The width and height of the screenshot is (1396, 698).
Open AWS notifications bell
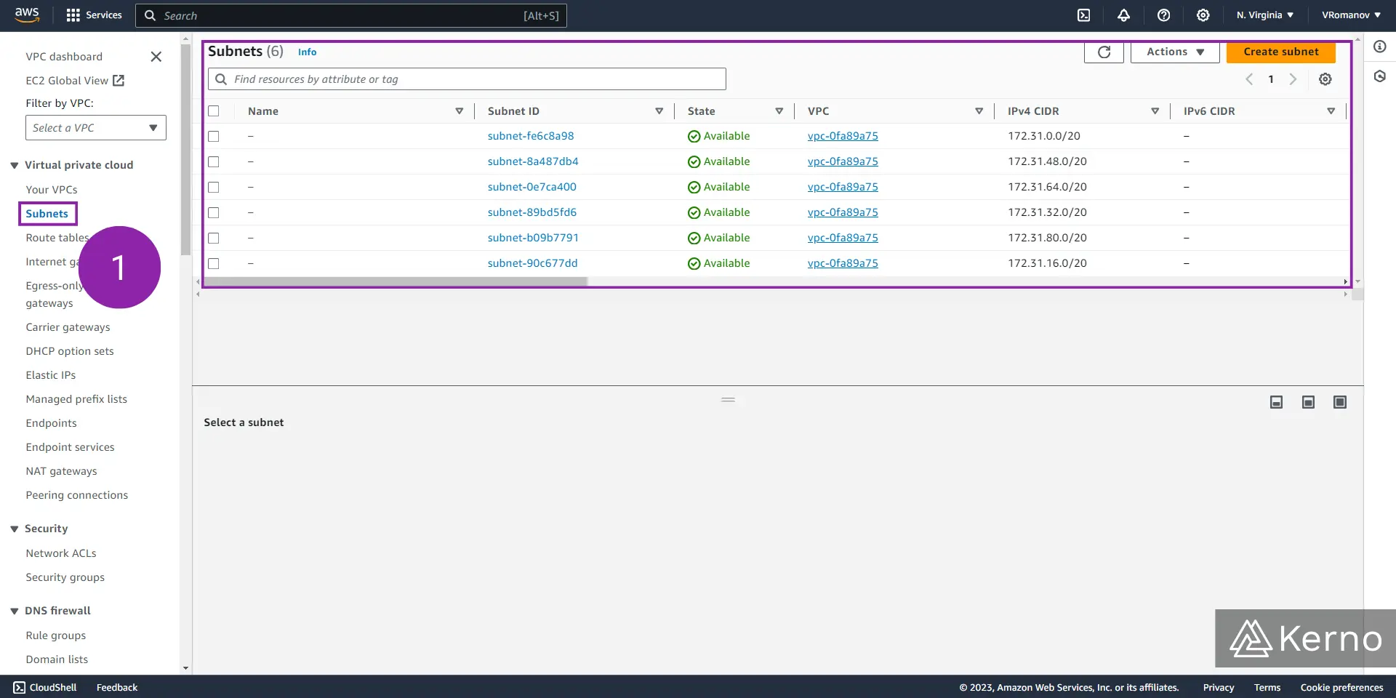pos(1123,15)
